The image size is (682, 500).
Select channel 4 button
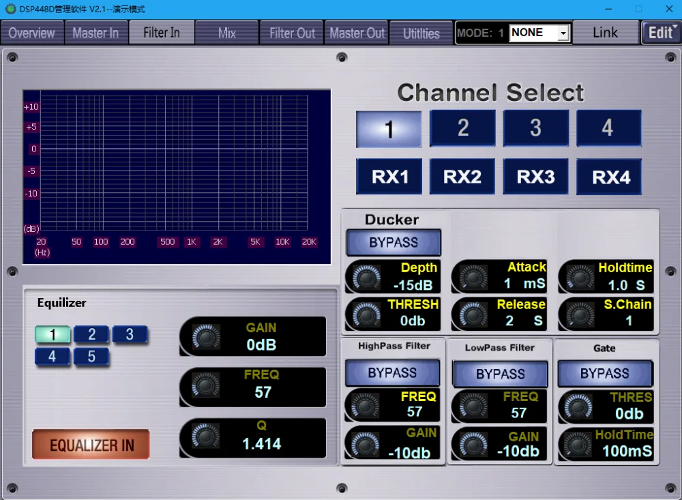[609, 128]
